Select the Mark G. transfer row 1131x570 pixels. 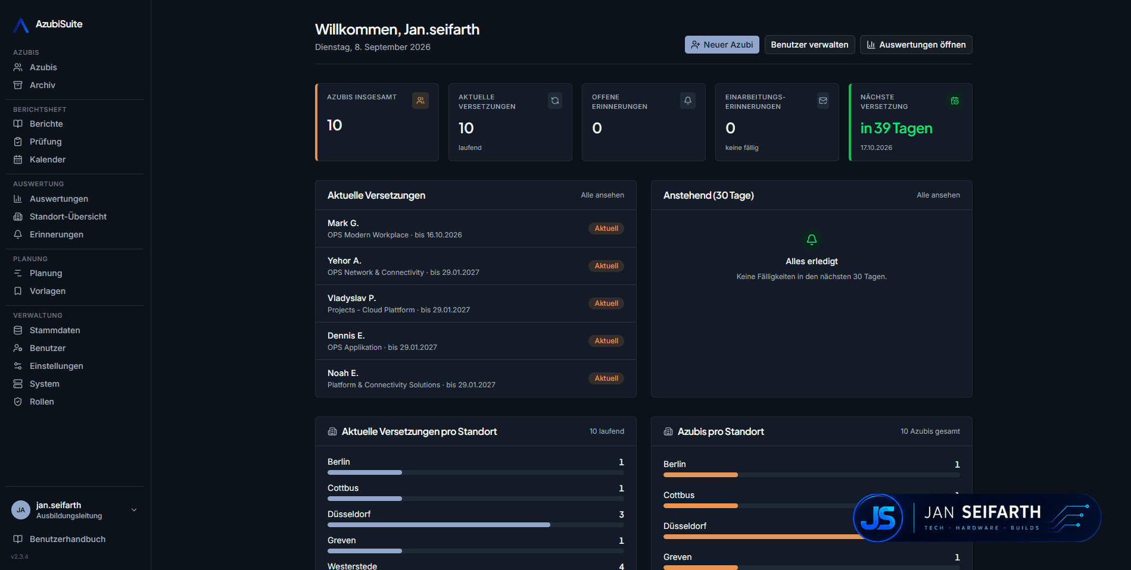tap(476, 228)
